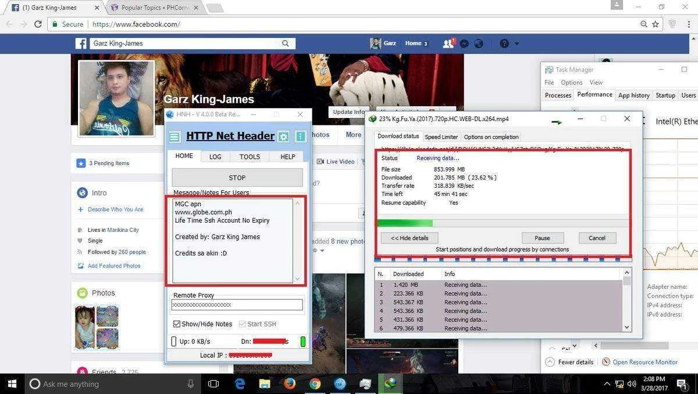
Task: Click the volume icon in system tray
Action: tap(632, 384)
